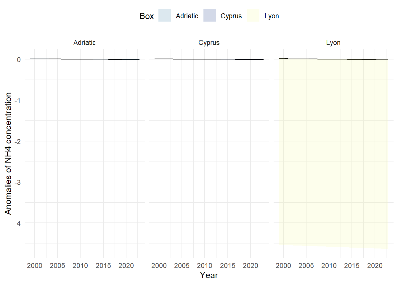Click the Adriatic legend color swatch

165,16
